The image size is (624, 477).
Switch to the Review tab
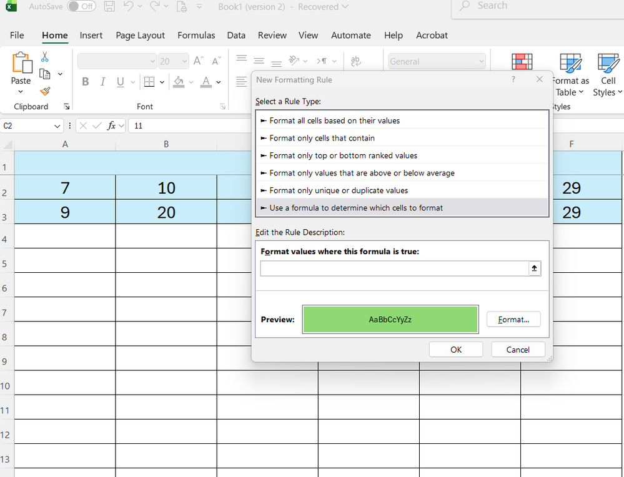272,36
